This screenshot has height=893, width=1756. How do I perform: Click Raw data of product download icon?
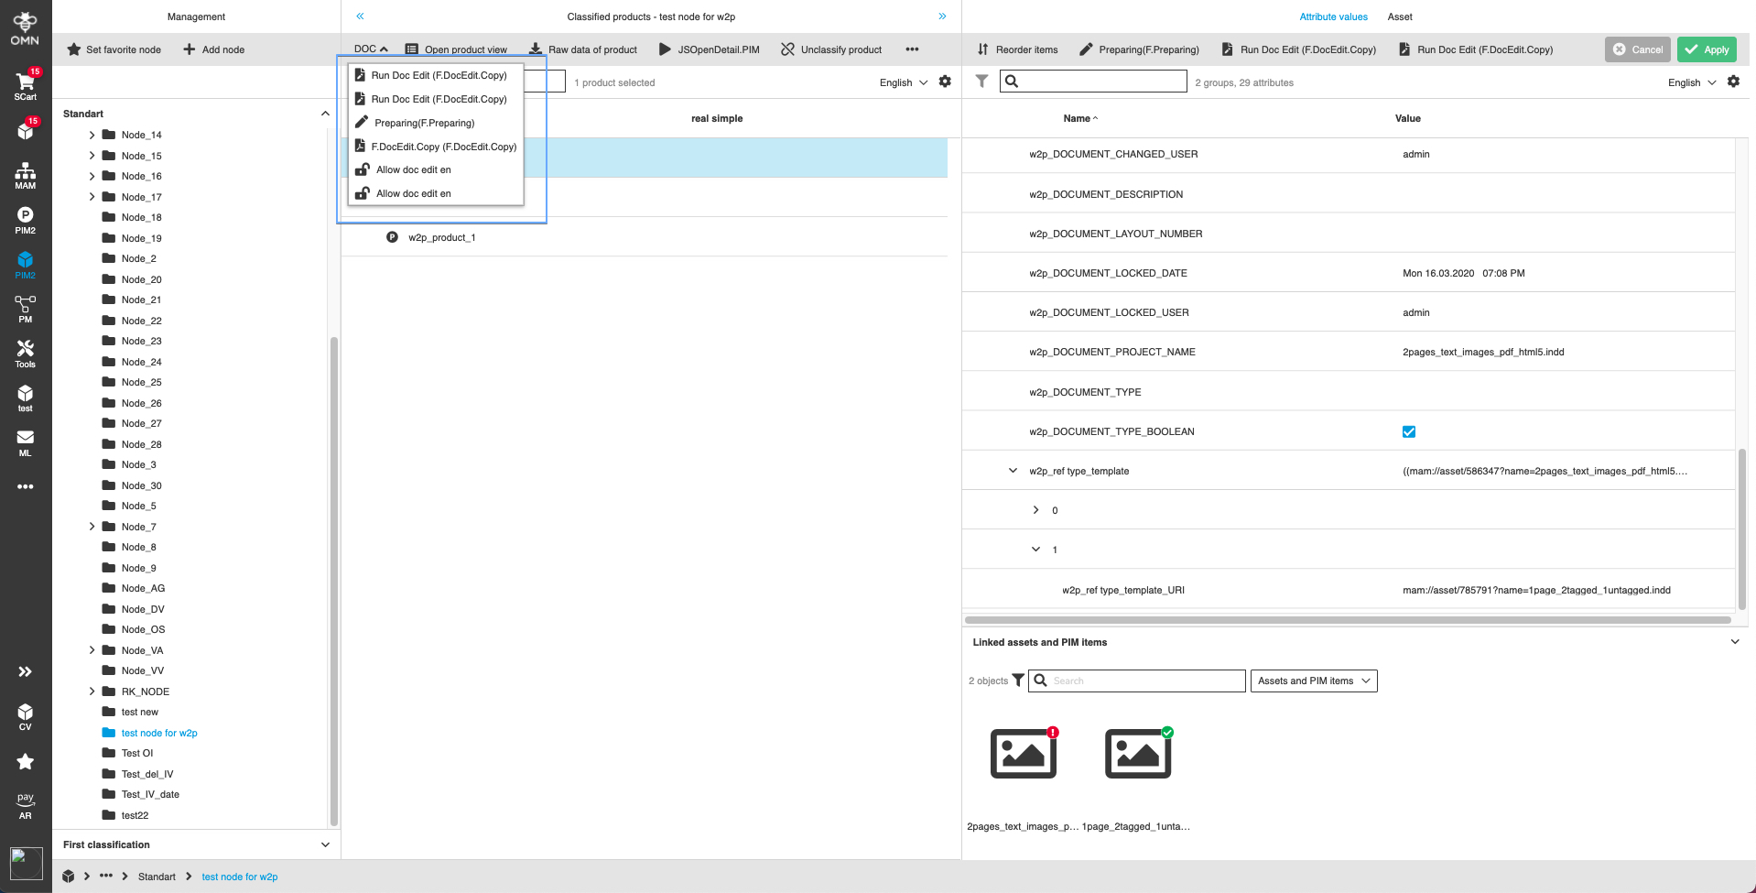[x=535, y=49]
